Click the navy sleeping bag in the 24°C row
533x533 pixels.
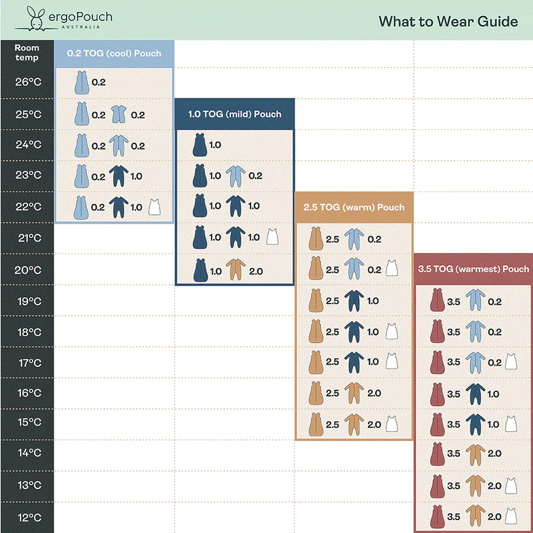point(201,145)
